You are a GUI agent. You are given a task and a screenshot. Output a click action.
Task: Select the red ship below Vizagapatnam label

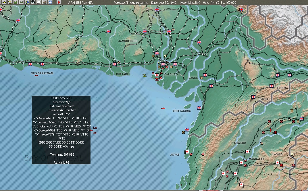(x=36, y=76)
